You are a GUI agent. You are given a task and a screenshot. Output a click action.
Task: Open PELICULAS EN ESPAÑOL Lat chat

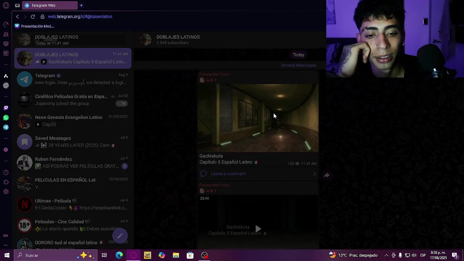coord(72,183)
